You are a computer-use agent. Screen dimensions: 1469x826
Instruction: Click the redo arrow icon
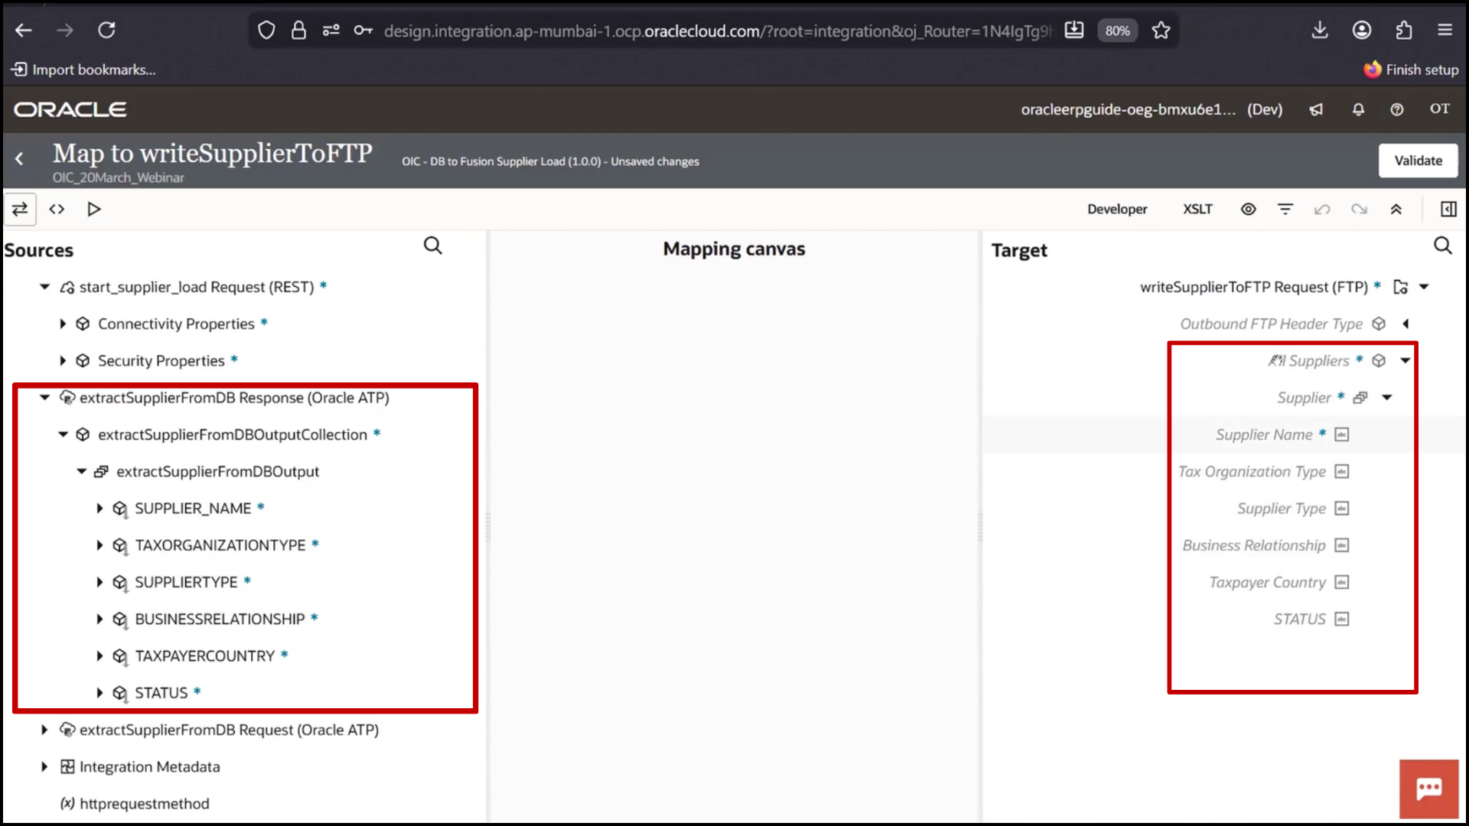pos(1359,209)
